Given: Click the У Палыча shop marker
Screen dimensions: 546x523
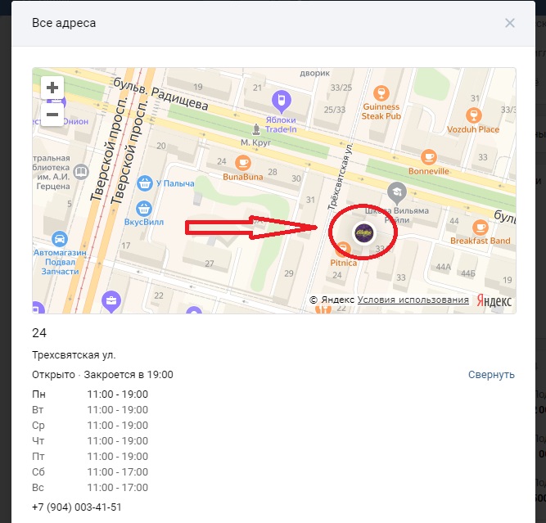Looking at the screenshot, I should [x=145, y=183].
